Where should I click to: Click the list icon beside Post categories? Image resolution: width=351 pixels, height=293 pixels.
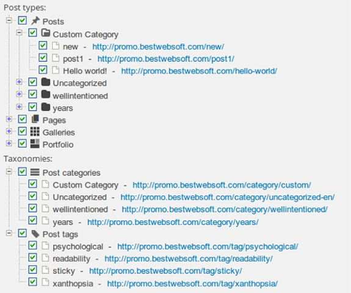(35, 172)
